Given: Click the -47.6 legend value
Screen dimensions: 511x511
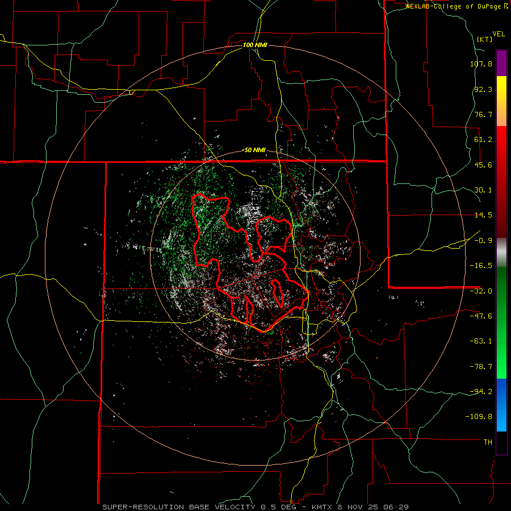Looking at the screenshot, I should point(481,316).
